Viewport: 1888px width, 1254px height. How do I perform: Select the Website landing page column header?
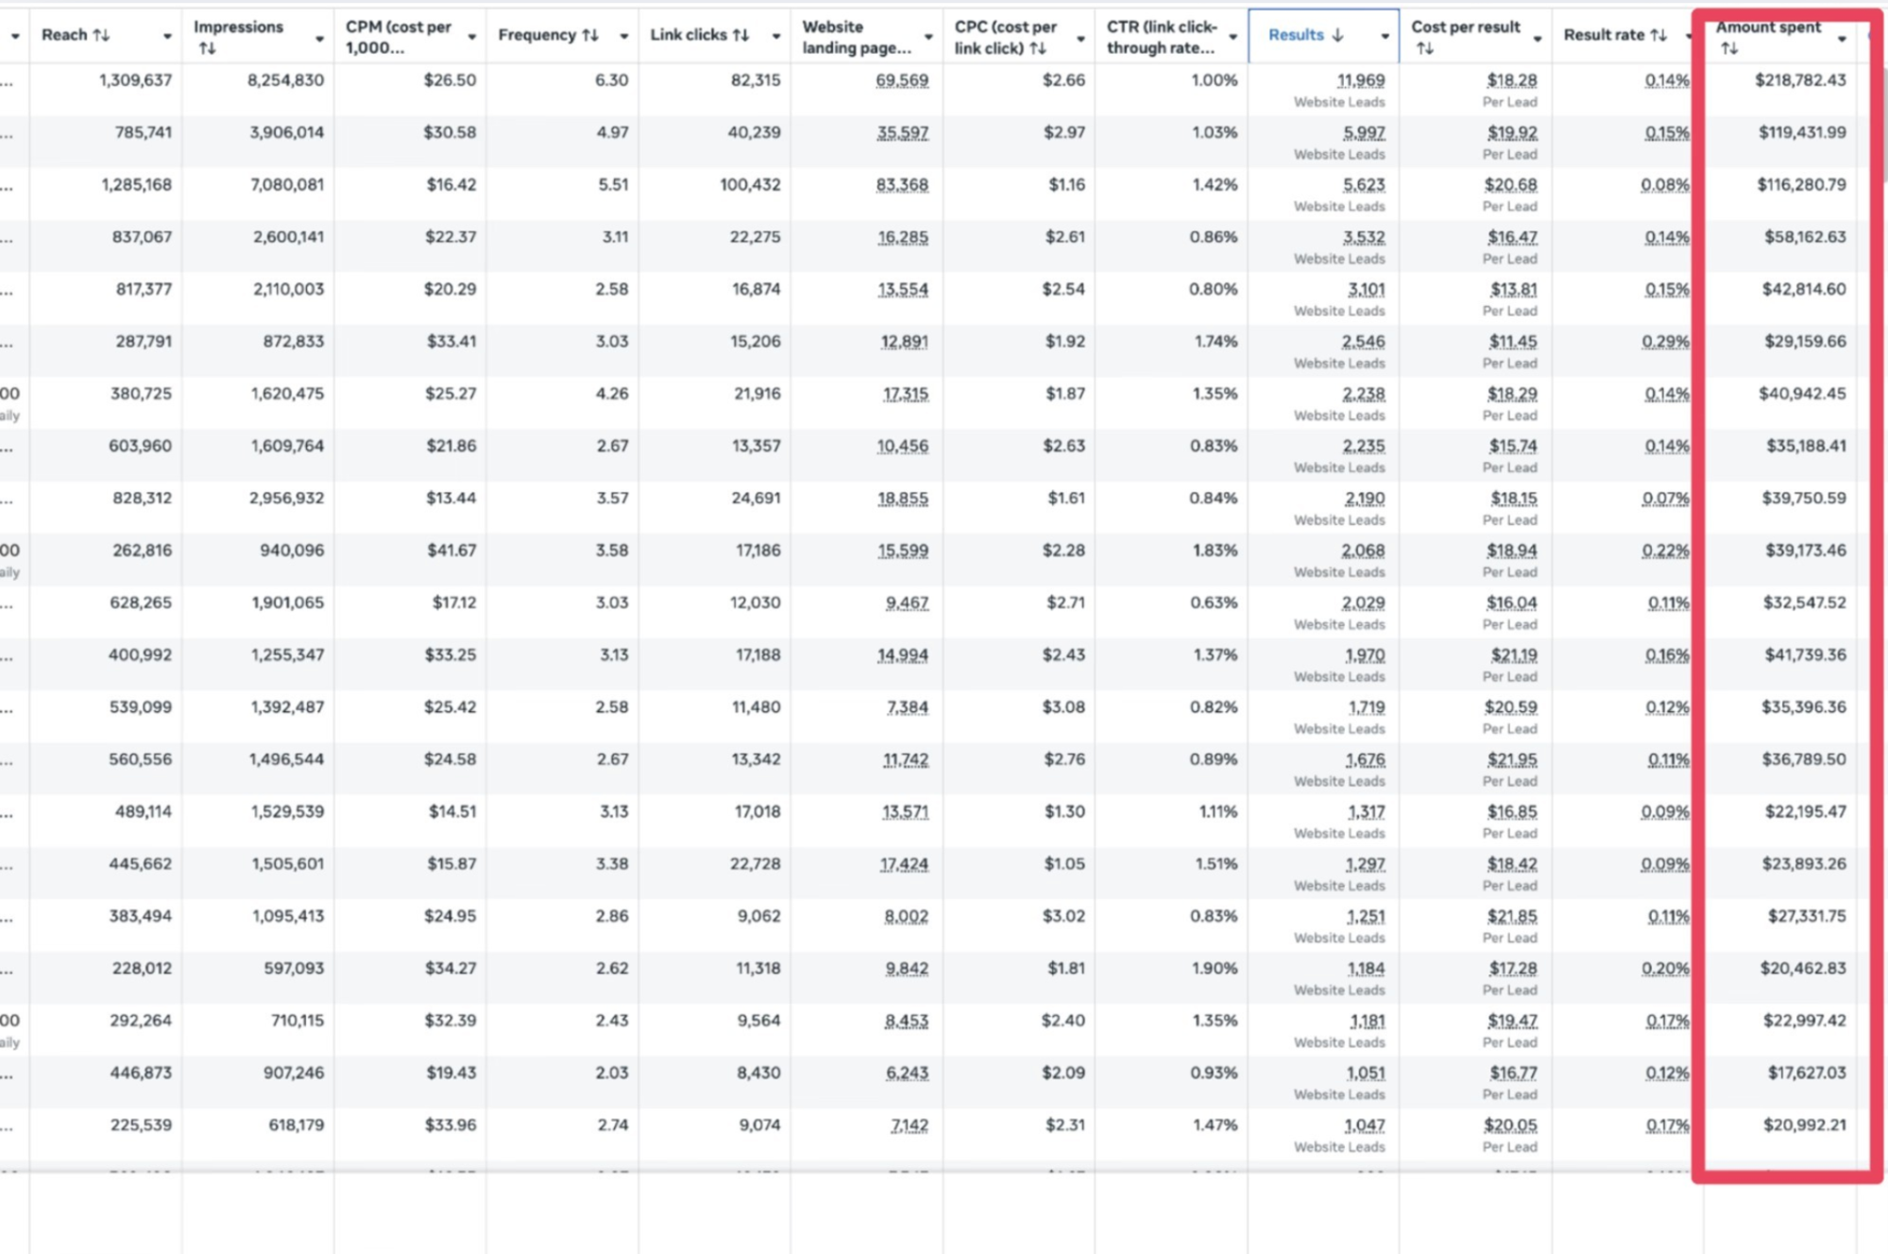click(858, 37)
